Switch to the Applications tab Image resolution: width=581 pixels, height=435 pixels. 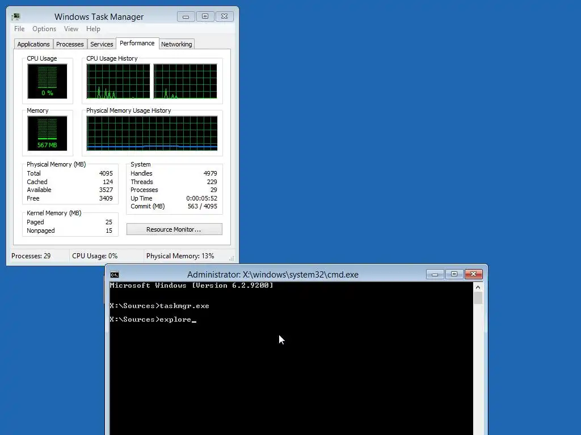(33, 44)
